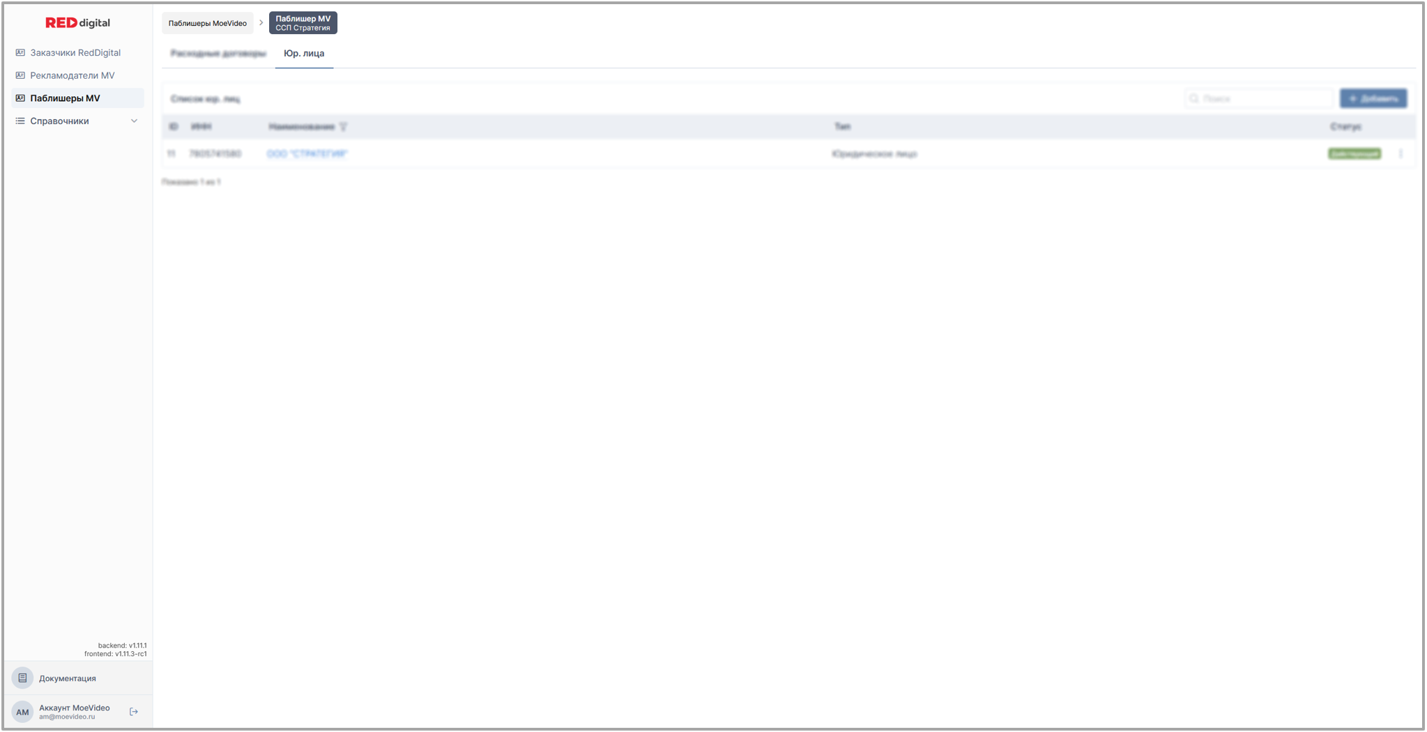This screenshot has height=732, width=1427.
Task: Click the filter icon in Наименование column
Action: pos(343,127)
